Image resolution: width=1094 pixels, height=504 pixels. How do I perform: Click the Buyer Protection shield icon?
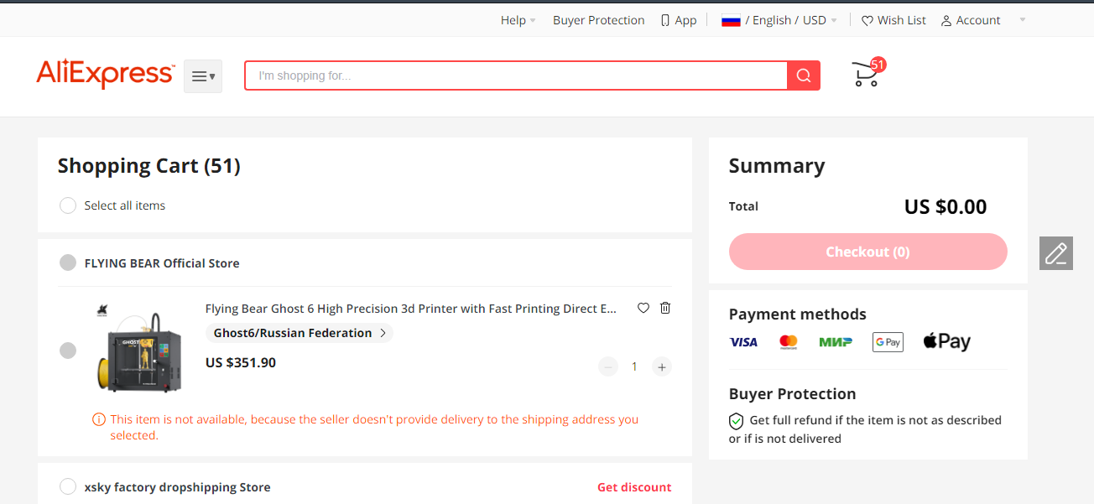(737, 420)
